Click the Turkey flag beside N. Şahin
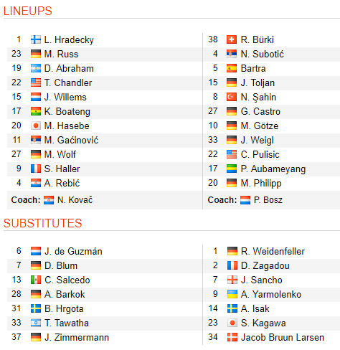The height and width of the screenshot is (350, 340). coord(232,97)
